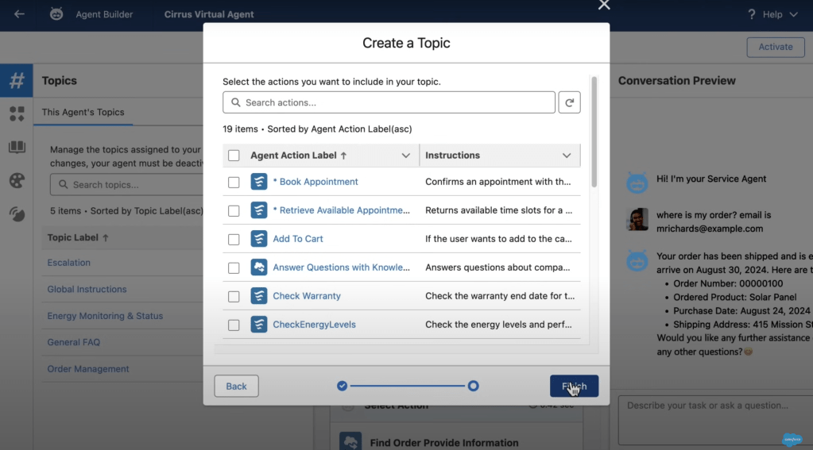Screen dimensions: 813x450
Task: Enable the Check Warranty checkbox
Action: coord(234,296)
